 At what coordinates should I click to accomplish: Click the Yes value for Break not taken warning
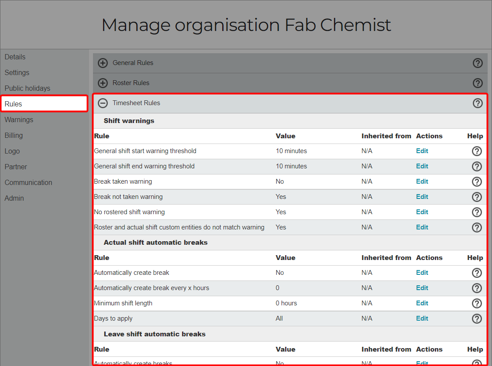pyautogui.click(x=281, y=197)
